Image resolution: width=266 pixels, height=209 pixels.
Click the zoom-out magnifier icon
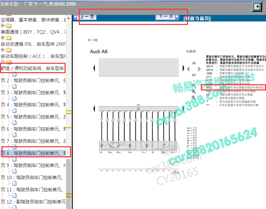click(194, 97)
